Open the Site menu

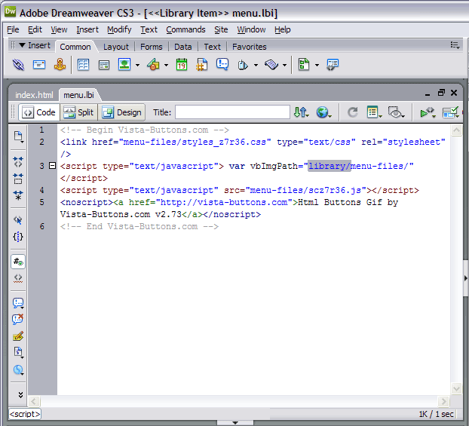(221, 29)
